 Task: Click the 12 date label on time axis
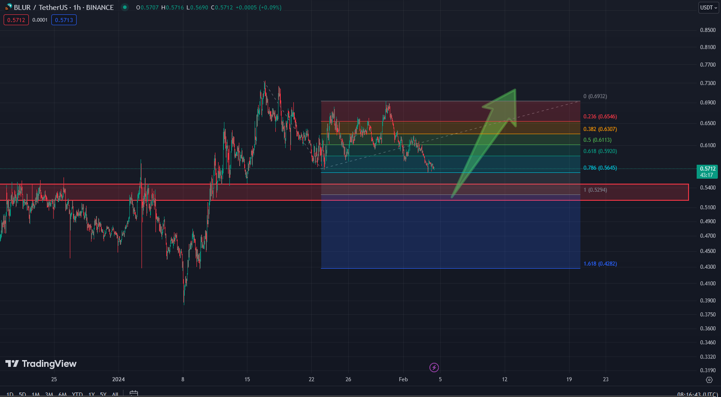tap(505, 379)
